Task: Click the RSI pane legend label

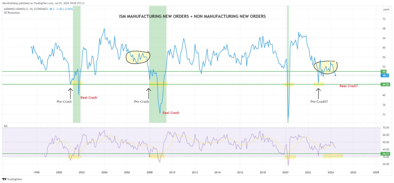Action: [5, 125]
